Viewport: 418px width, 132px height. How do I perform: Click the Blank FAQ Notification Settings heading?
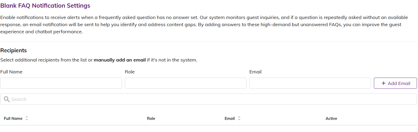pos(45,6)
